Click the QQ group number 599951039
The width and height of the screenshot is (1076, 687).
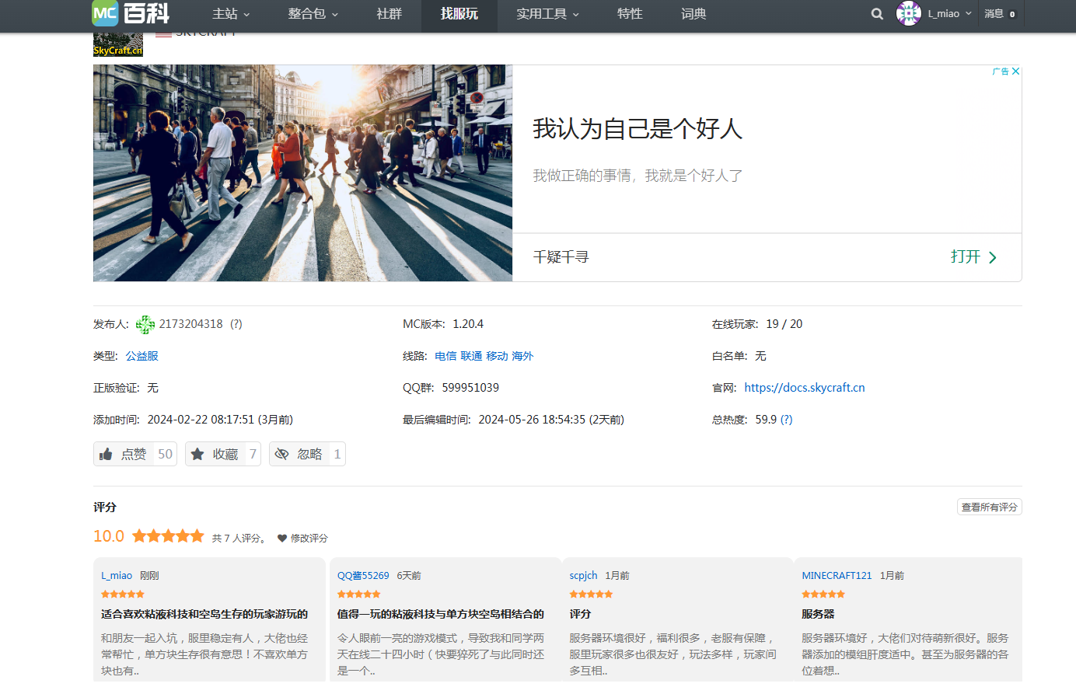point(470,388)
